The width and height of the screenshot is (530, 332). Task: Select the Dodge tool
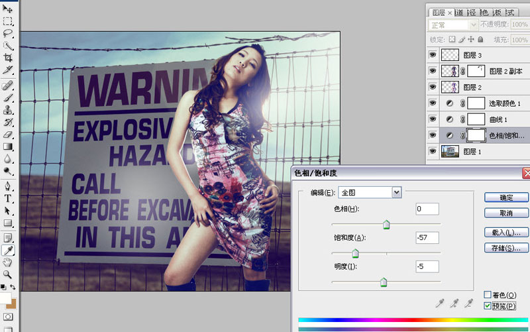pyautogui.click(x=7, y=171)
